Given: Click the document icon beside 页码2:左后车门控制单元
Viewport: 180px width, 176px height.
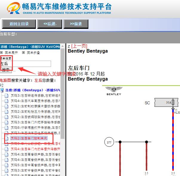Looking at the screenshot, I should (x=7, y=138).
